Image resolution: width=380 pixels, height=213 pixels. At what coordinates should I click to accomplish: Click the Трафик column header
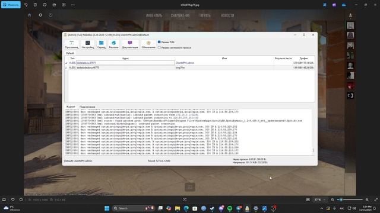pyautogui.click(x=303, y=59)
